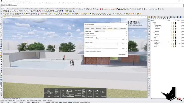Toggle visibility bulb for White marble layer

(172, 25)
